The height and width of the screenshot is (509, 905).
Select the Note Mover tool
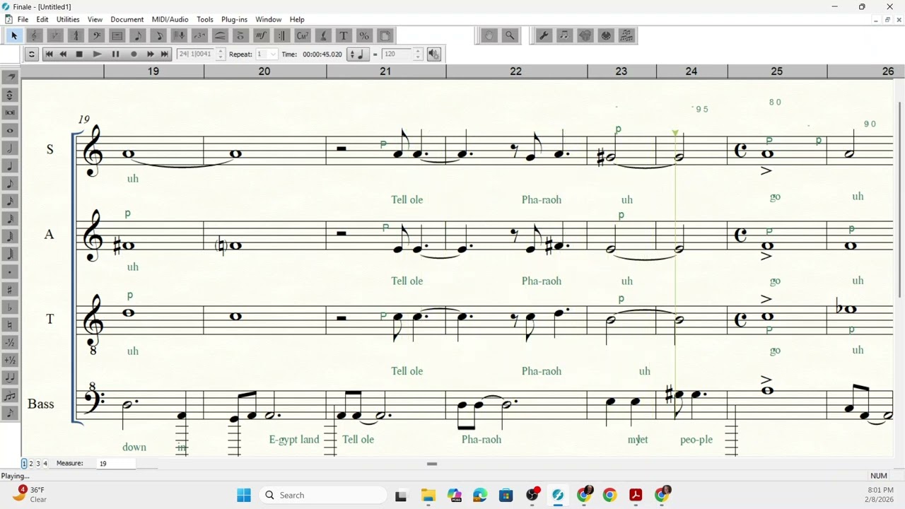coord(564,35)
